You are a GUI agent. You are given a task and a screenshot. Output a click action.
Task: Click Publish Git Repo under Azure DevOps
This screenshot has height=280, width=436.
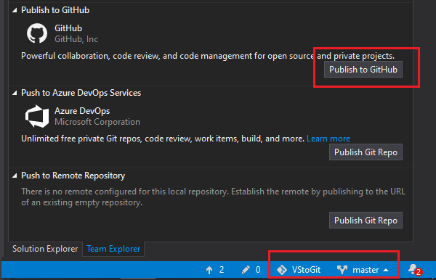(366, 152)
